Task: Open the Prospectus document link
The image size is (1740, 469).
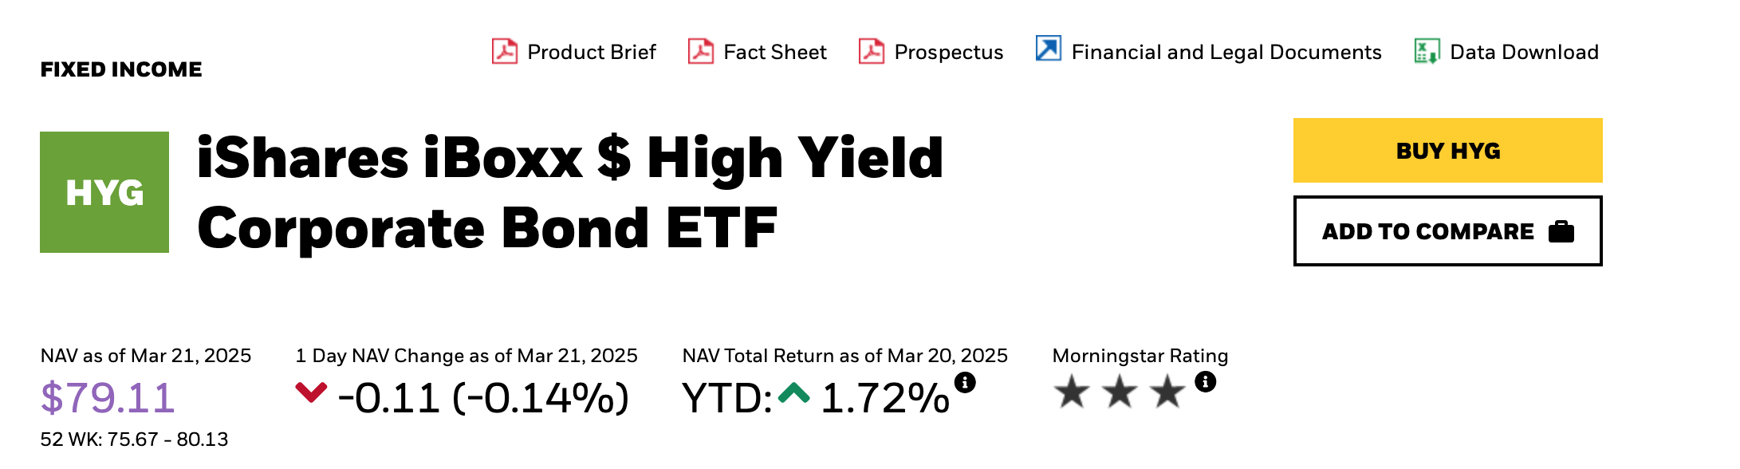Action: point(948,52)
